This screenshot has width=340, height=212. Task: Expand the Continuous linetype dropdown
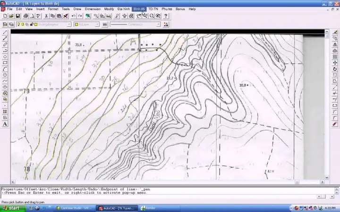(158, 24)
